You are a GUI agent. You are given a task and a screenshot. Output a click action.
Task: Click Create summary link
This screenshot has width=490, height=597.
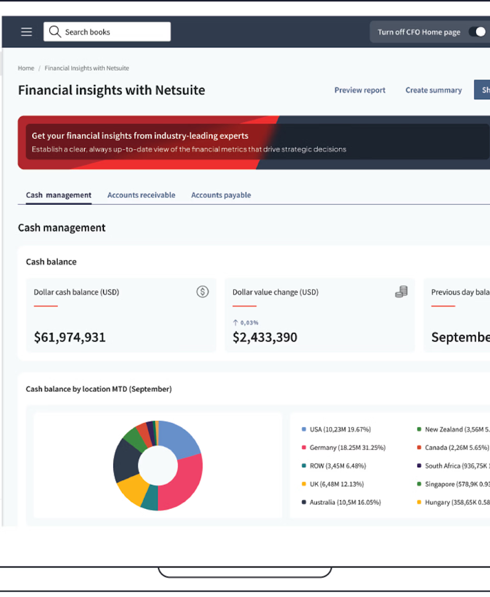(433, 90)
